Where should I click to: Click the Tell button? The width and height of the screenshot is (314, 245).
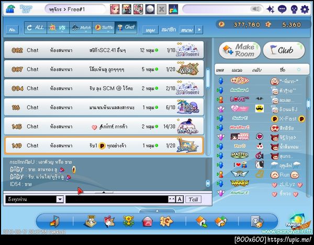coord(193,199)
